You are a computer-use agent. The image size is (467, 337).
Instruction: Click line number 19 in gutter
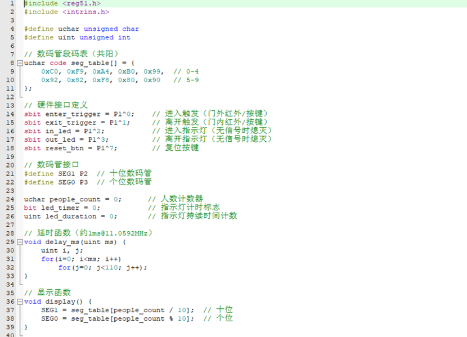10,156
